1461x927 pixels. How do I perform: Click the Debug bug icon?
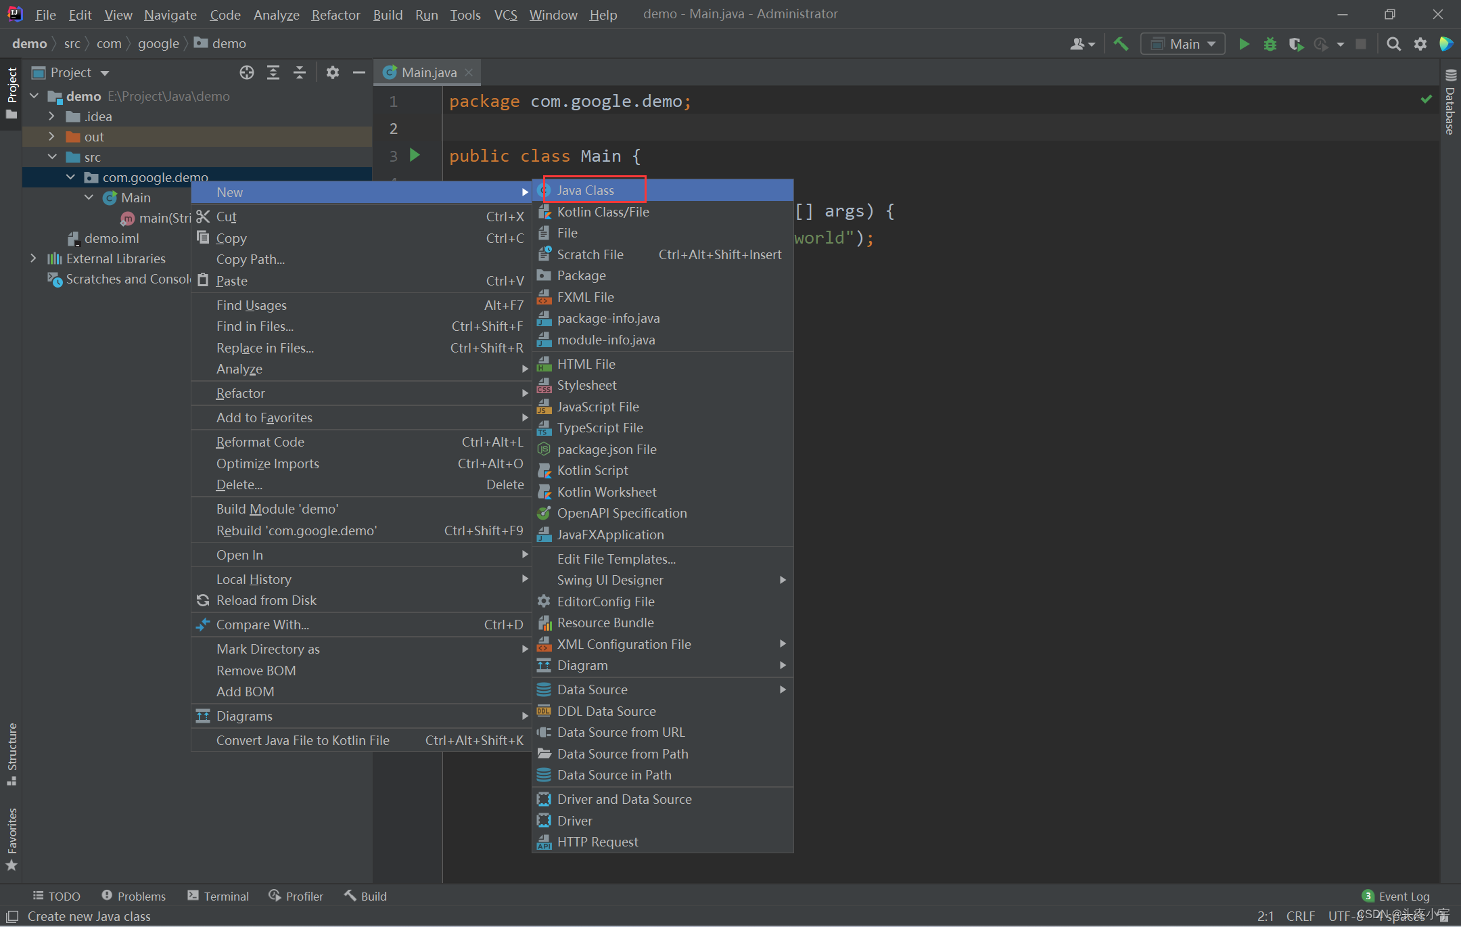click(1270, 44)
